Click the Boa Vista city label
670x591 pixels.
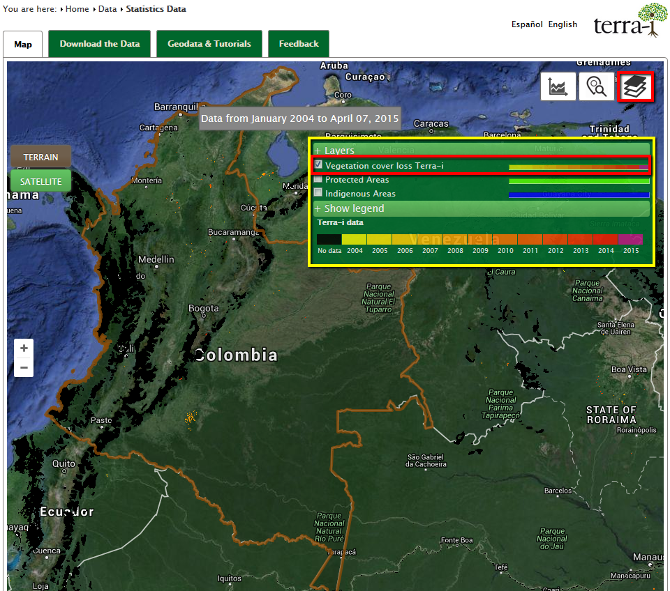pyautogui.click(x=629, y=369)
